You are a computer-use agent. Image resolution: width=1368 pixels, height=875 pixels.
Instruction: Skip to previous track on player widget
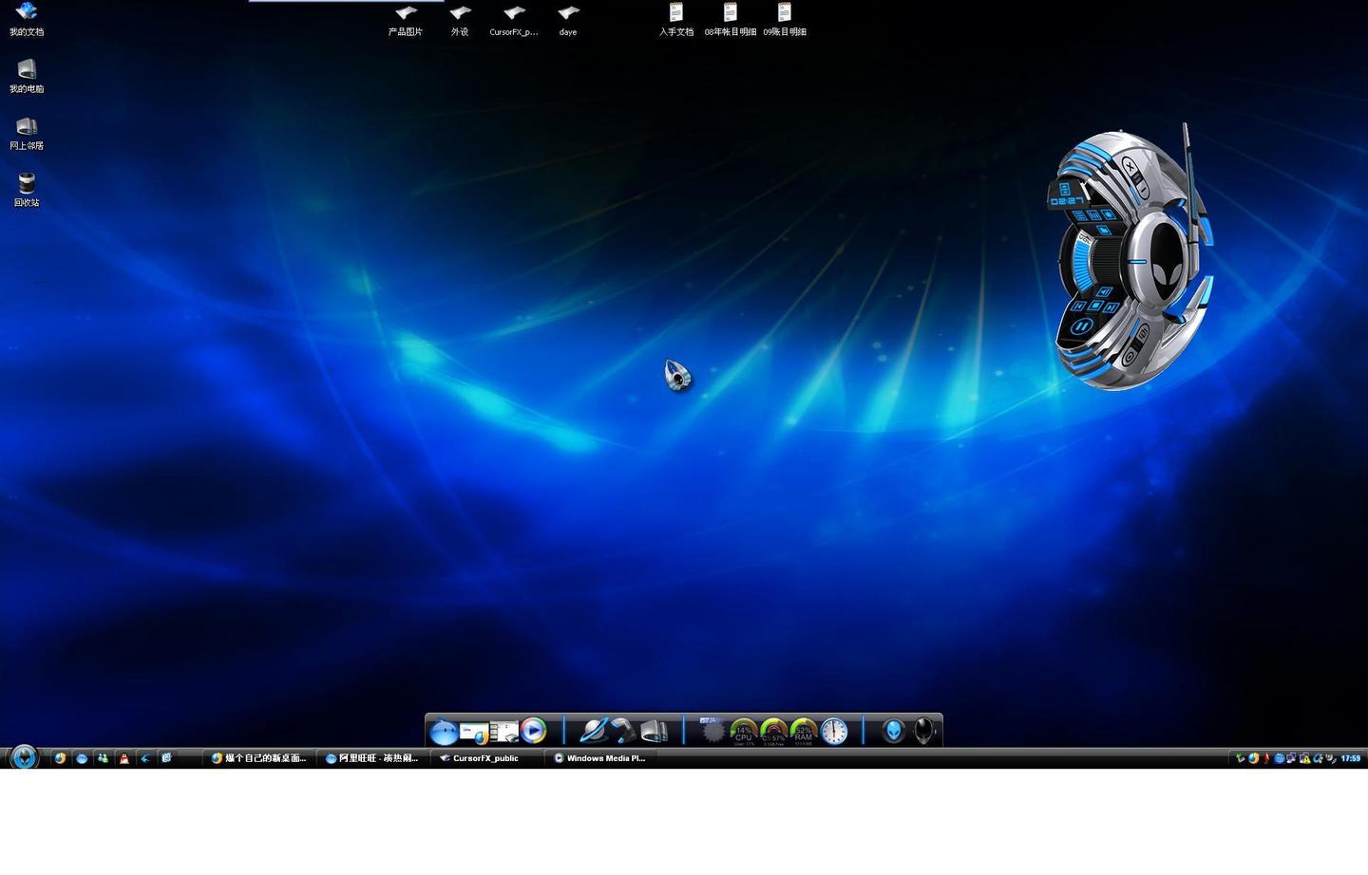tap(1077, 306)
